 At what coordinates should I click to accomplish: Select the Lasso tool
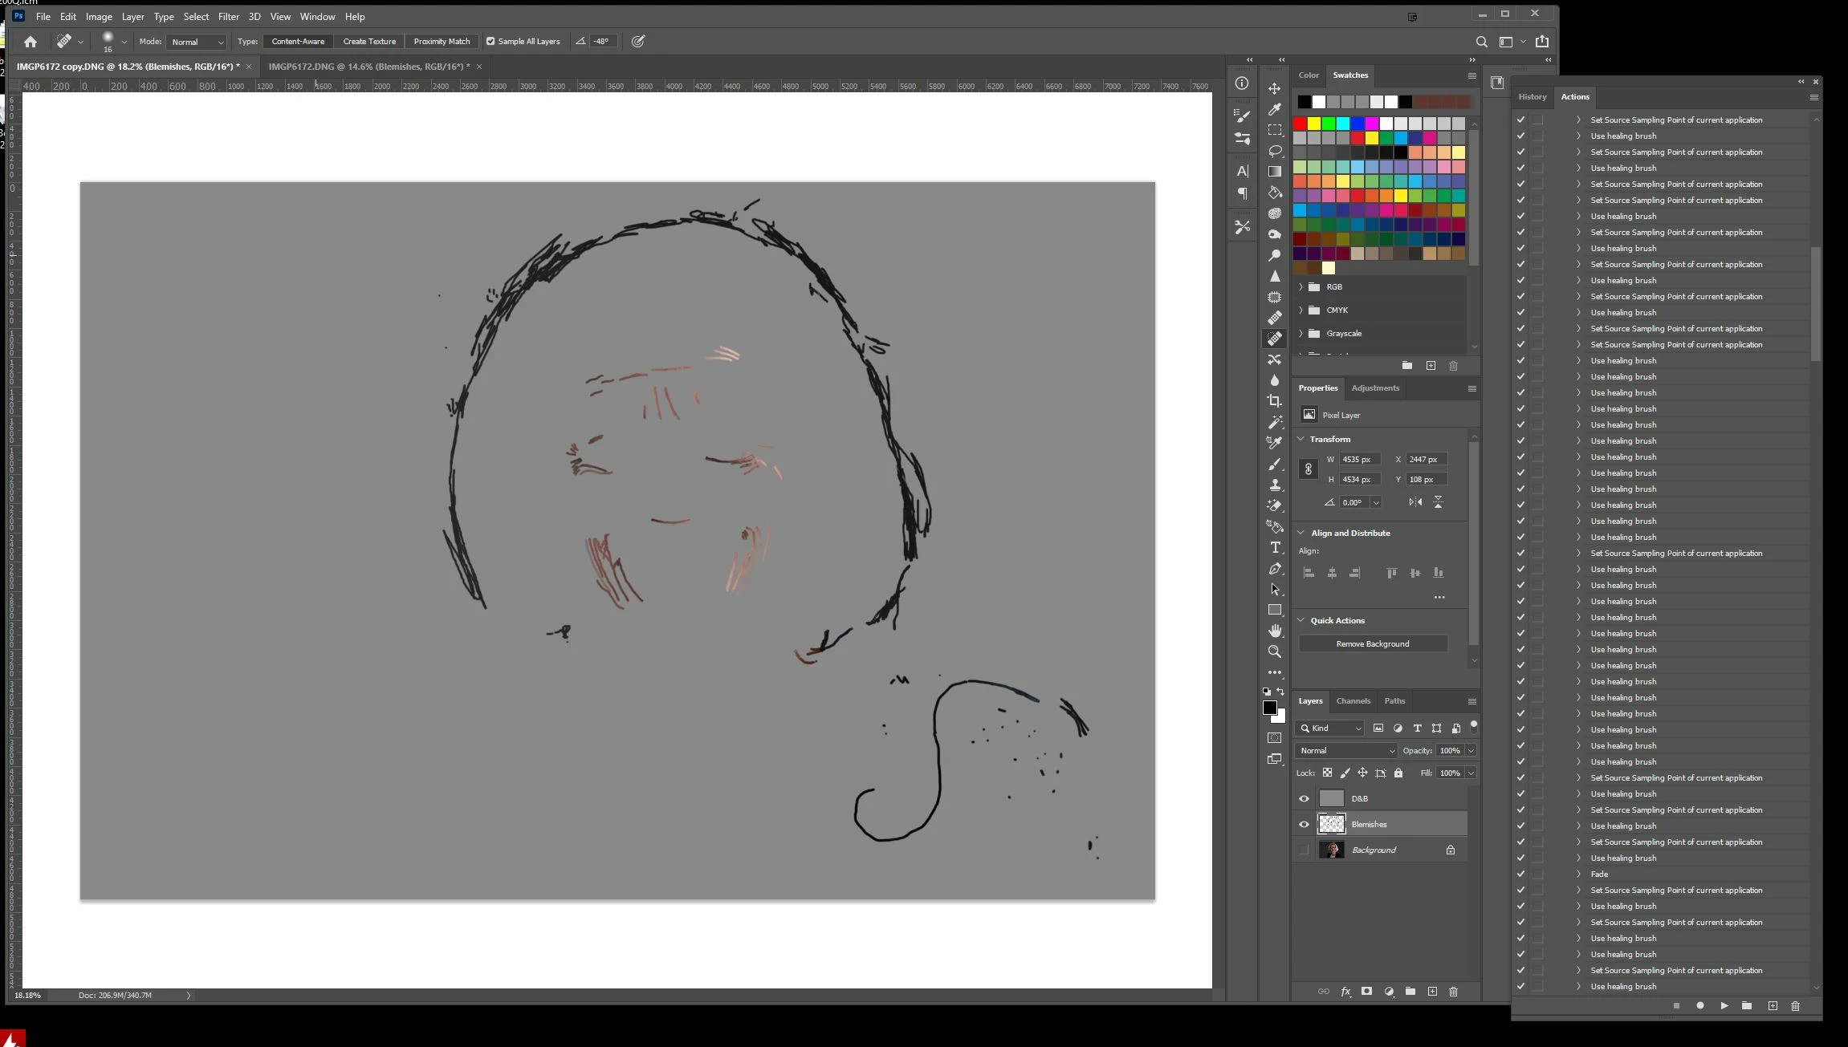point(1274,151)
